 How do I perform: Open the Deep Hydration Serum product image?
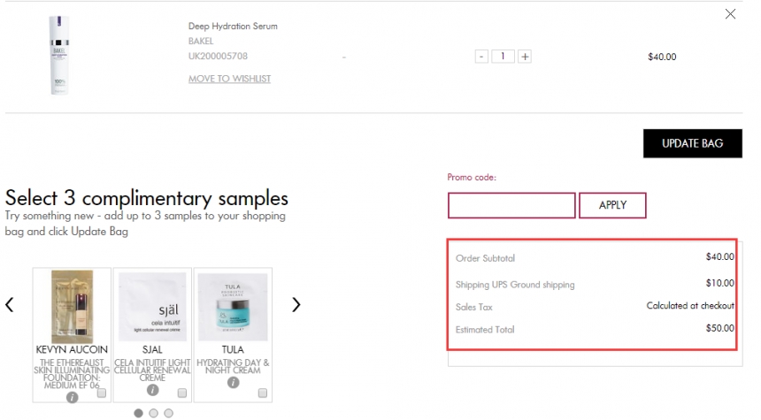(59, 56)
